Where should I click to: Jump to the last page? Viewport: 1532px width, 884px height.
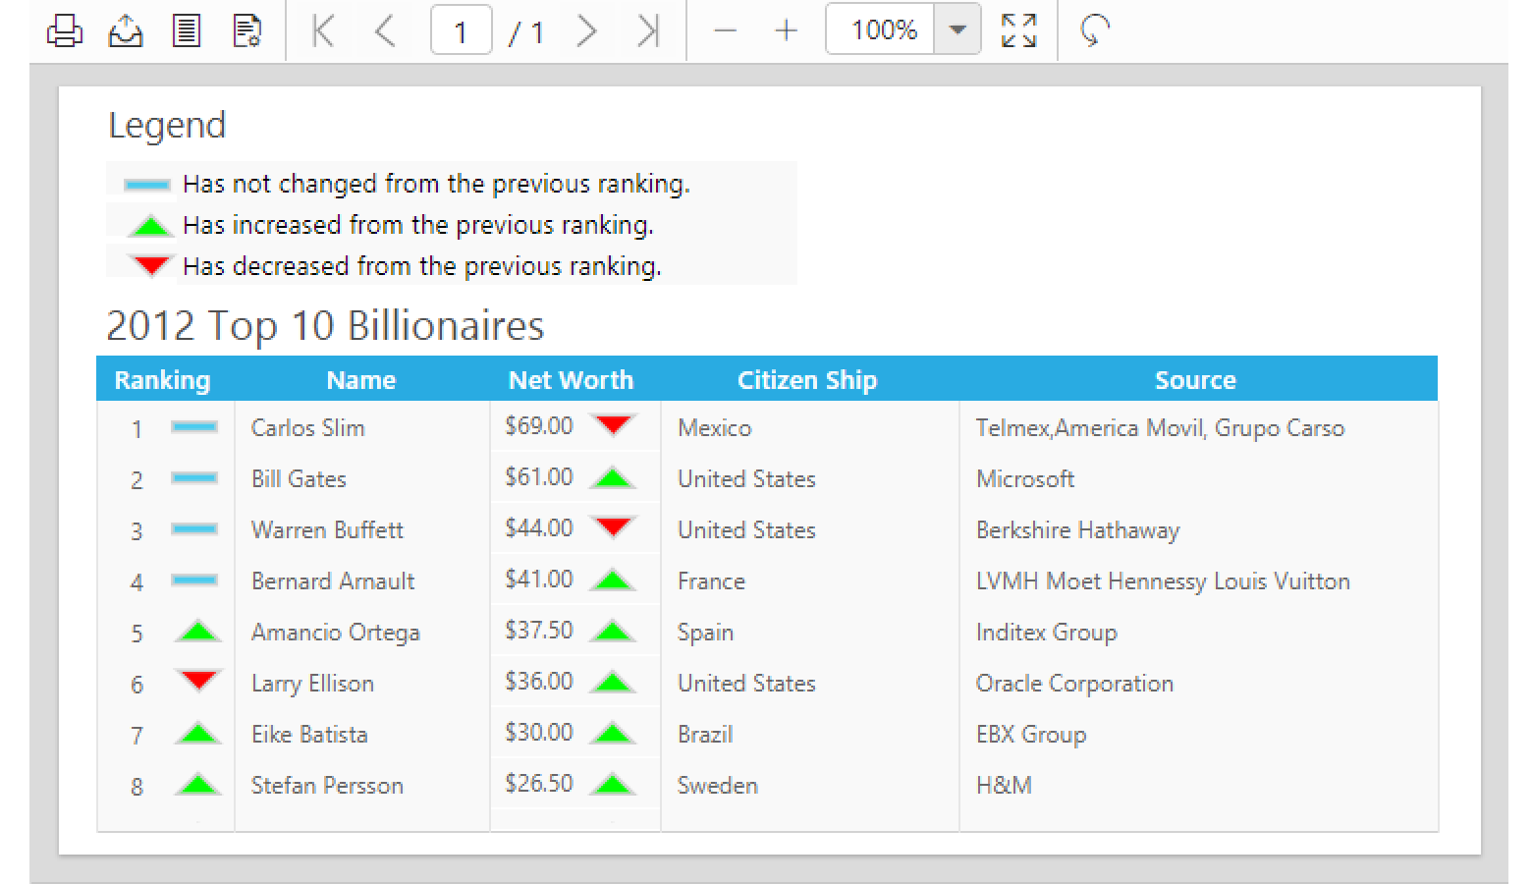pos(648,31)
